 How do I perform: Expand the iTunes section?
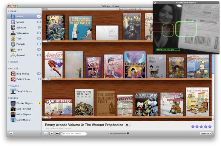[x=9, y=62]
